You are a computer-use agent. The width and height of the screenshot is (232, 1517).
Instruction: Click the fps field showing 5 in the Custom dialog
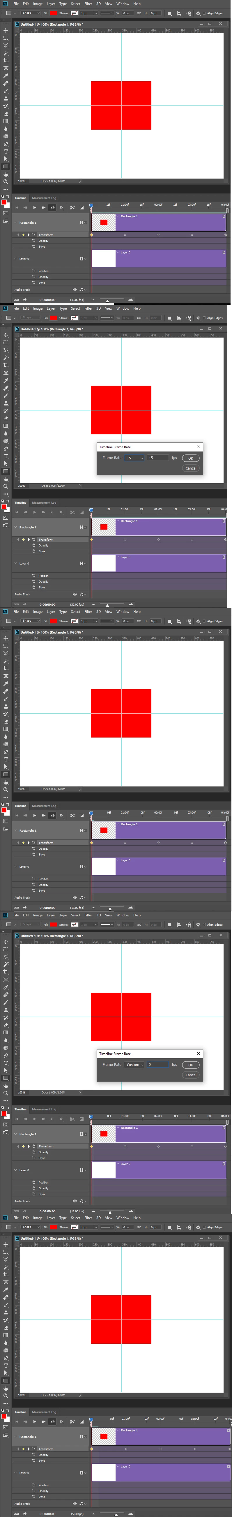pos(157,1064)
